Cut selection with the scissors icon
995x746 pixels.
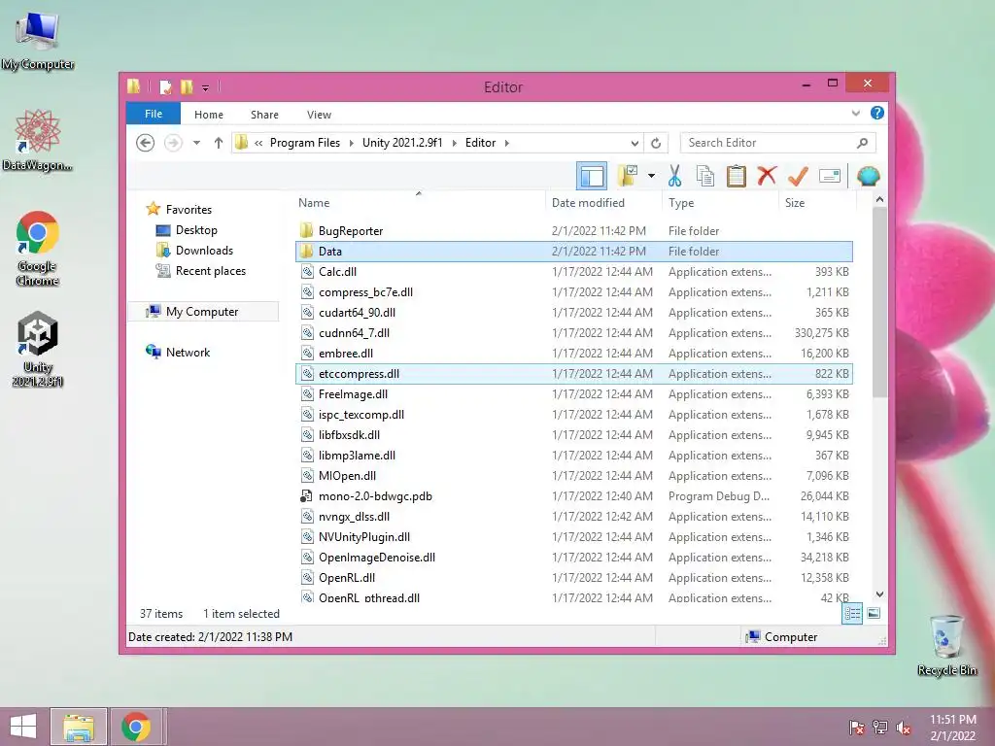coord(674,176)
